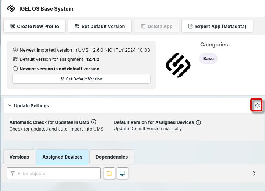Click the filter funnel icon

13,173
